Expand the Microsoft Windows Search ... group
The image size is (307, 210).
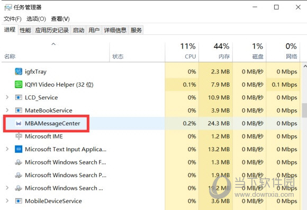pos(7,188)
